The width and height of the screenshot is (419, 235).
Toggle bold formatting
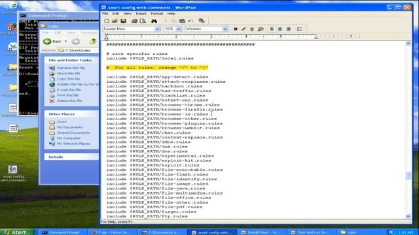pyautogui.click(x=236, y=29)
